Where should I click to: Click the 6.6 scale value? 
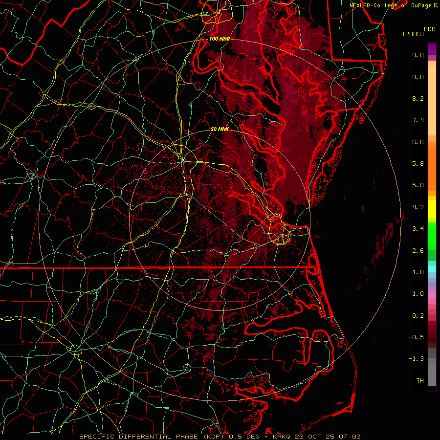pos(418,142)
